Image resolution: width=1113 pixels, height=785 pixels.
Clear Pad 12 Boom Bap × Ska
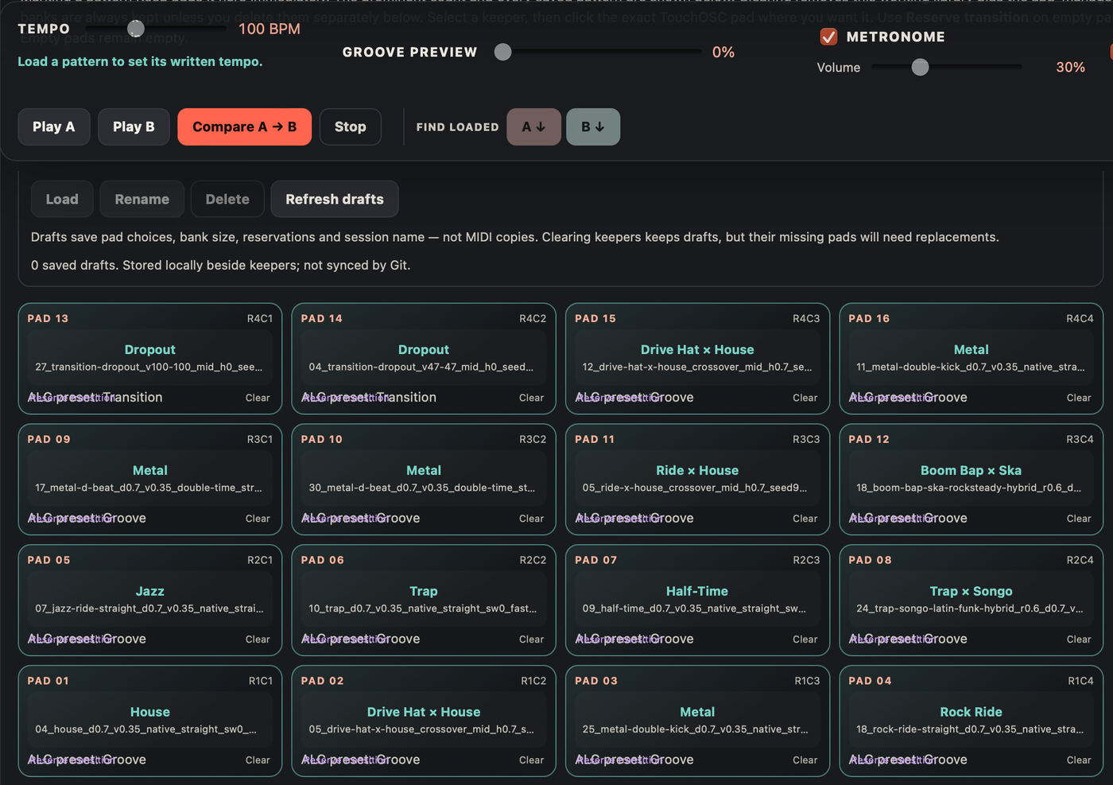point(1079,519)
